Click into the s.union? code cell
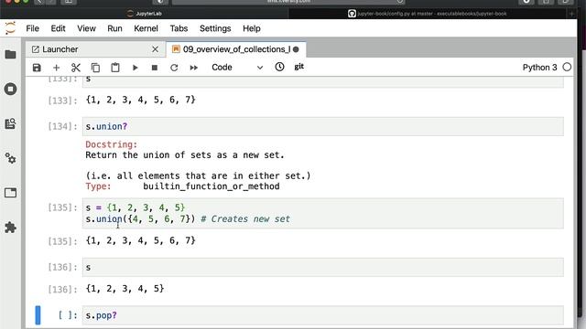 pos(323,126)
